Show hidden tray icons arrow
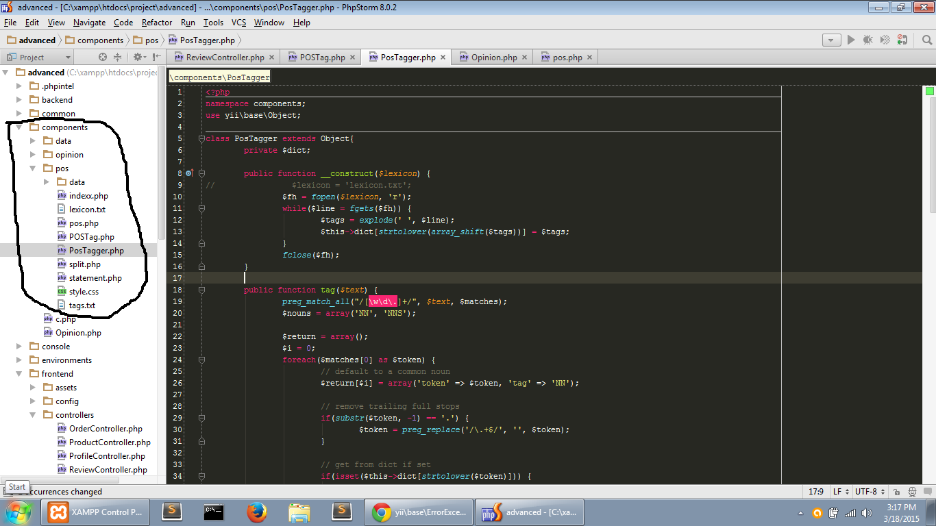This screenshot has width=936, height=526. click(x=801, y=512)
